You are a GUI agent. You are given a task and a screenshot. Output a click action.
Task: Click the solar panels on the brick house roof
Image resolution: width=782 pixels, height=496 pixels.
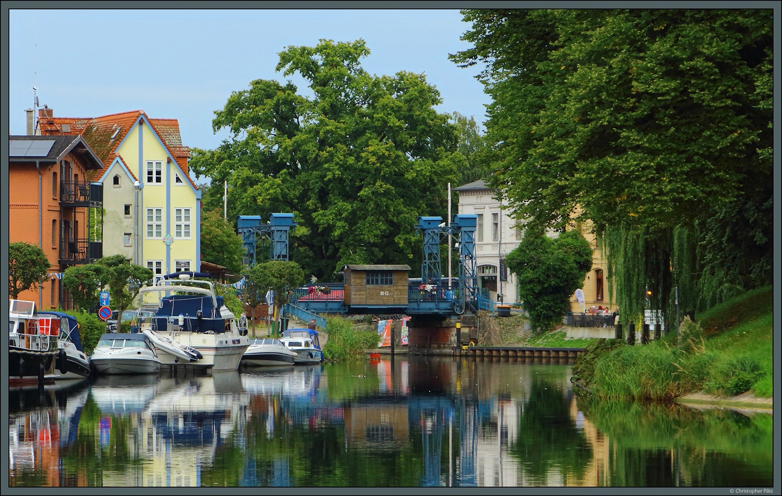tap(32, 148)
